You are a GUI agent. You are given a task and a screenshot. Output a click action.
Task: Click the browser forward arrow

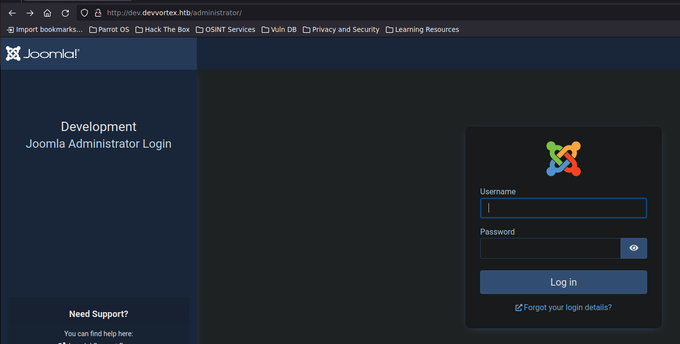(x=30, y=13)
